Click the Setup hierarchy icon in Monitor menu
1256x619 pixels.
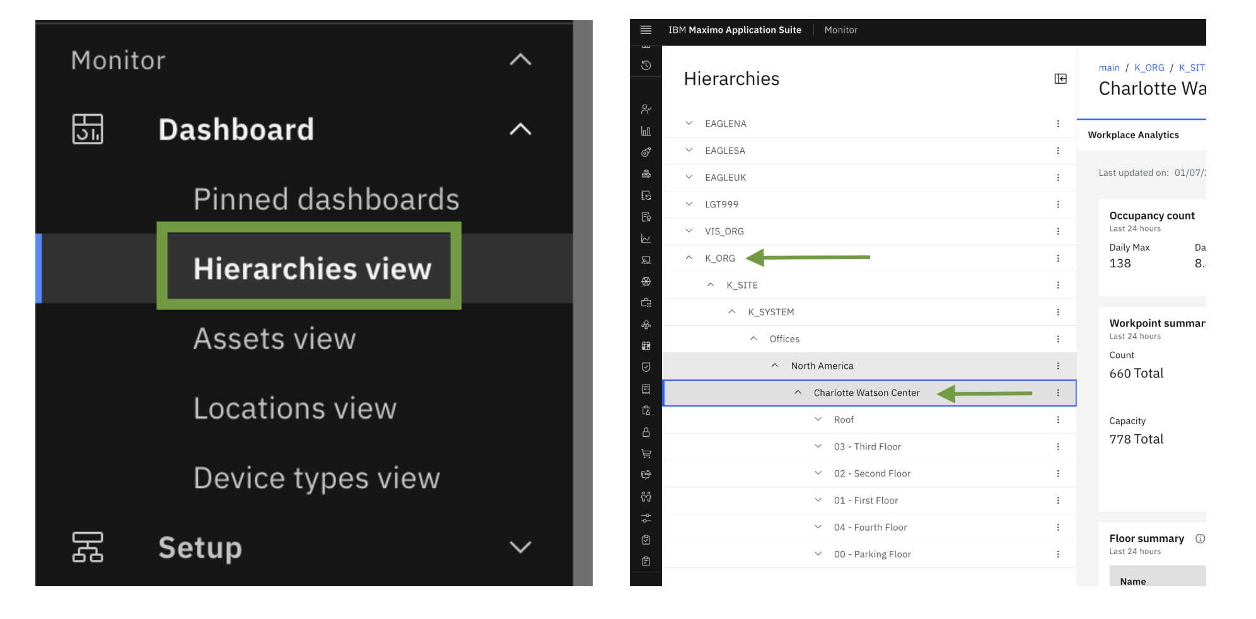click(88, 547)
